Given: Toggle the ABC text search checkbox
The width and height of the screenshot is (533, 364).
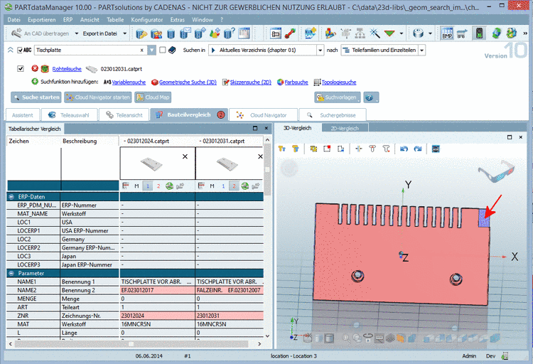Looking at the screenshot, I should coord(19,50).
